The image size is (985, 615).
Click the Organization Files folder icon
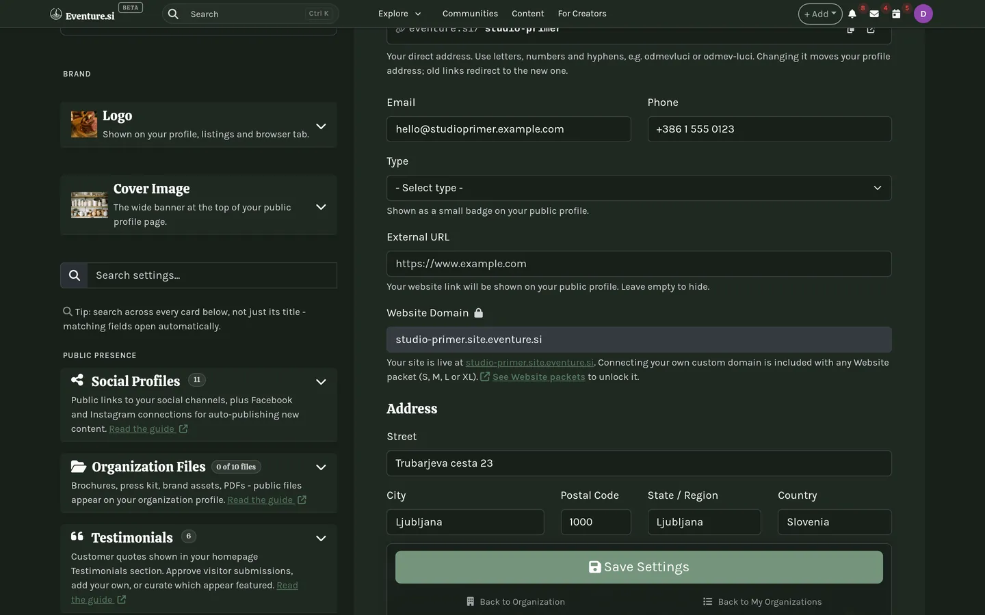pos(79,466)
